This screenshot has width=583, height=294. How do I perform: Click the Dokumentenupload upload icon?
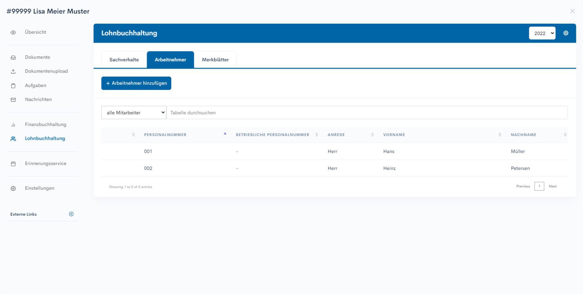point(13,71)
